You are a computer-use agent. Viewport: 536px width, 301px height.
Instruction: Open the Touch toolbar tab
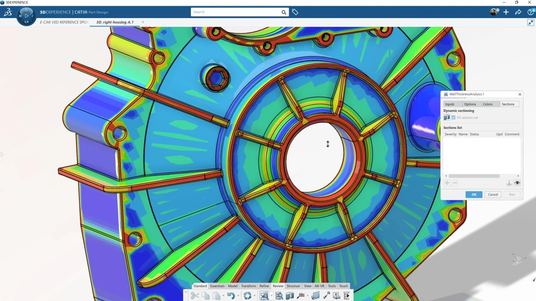point(343,286)
